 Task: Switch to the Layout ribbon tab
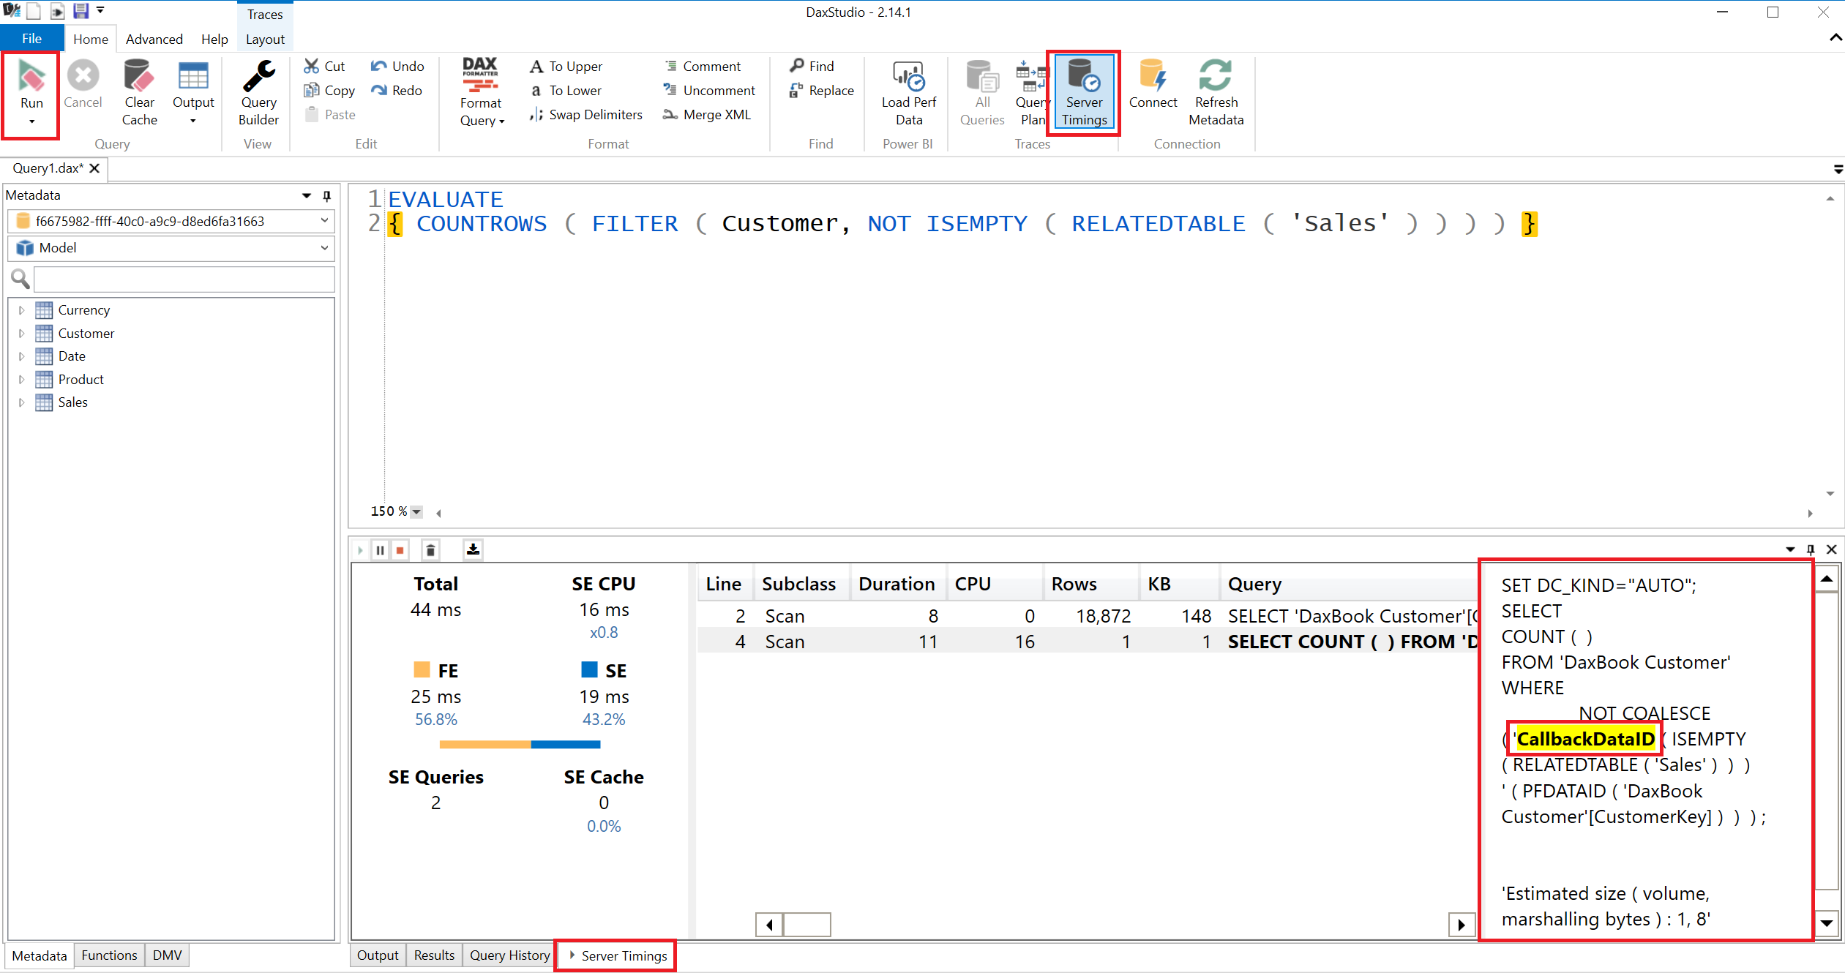(265, 39)
